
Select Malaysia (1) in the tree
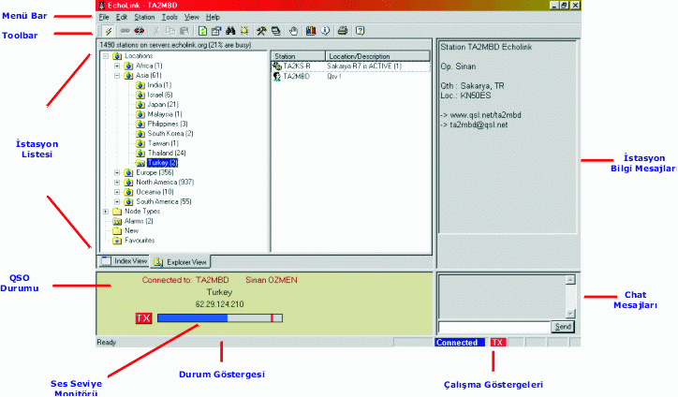[165, 114]
